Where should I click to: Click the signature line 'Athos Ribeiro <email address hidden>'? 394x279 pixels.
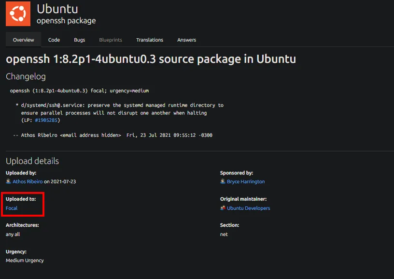point(113,135)
